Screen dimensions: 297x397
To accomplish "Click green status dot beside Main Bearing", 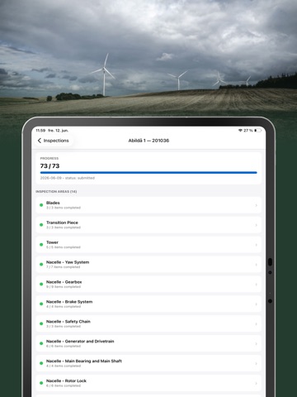I will pos(41,363).
